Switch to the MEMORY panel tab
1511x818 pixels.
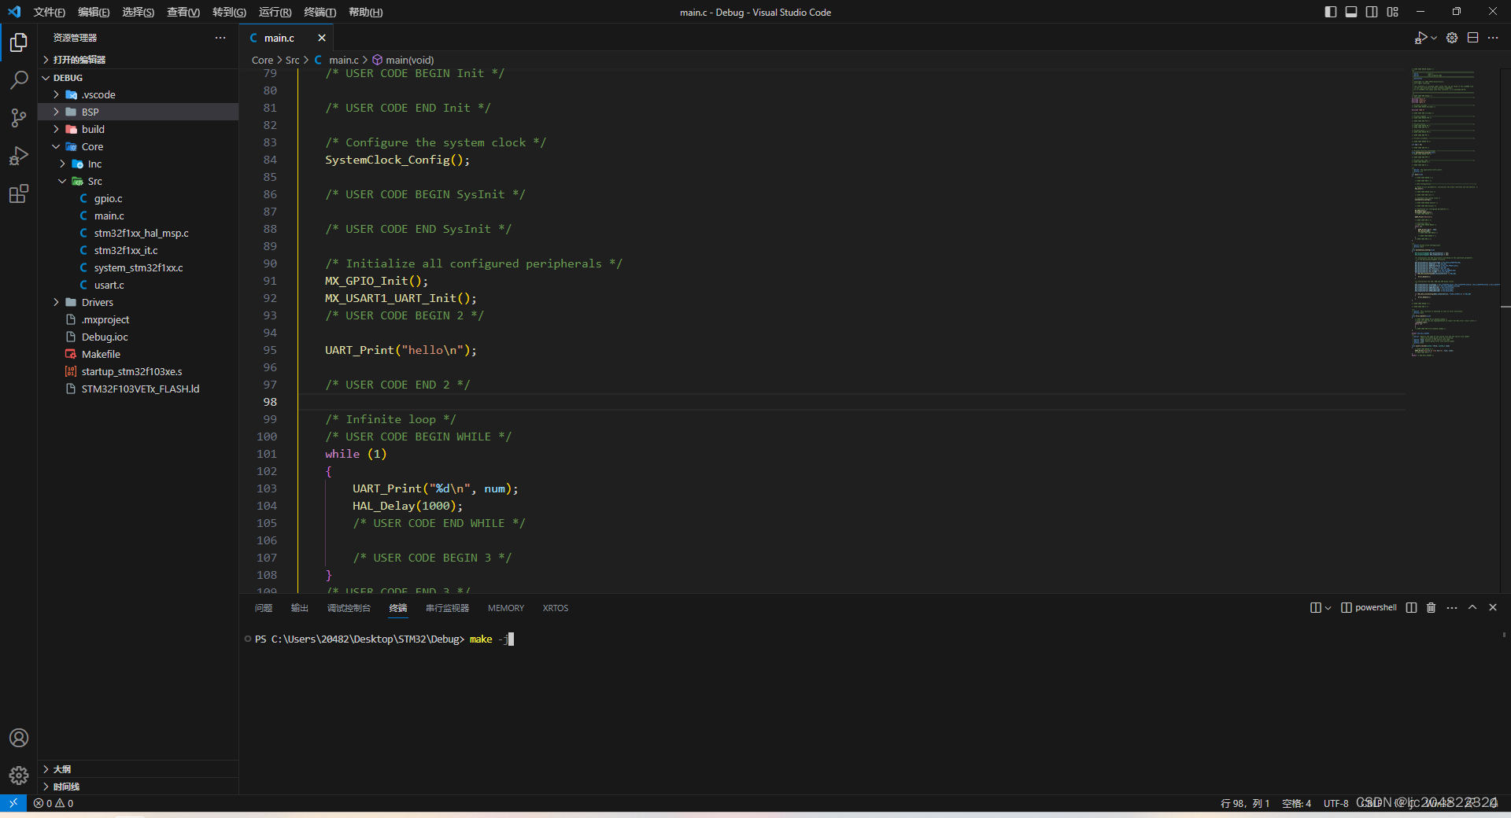(506, 608)
